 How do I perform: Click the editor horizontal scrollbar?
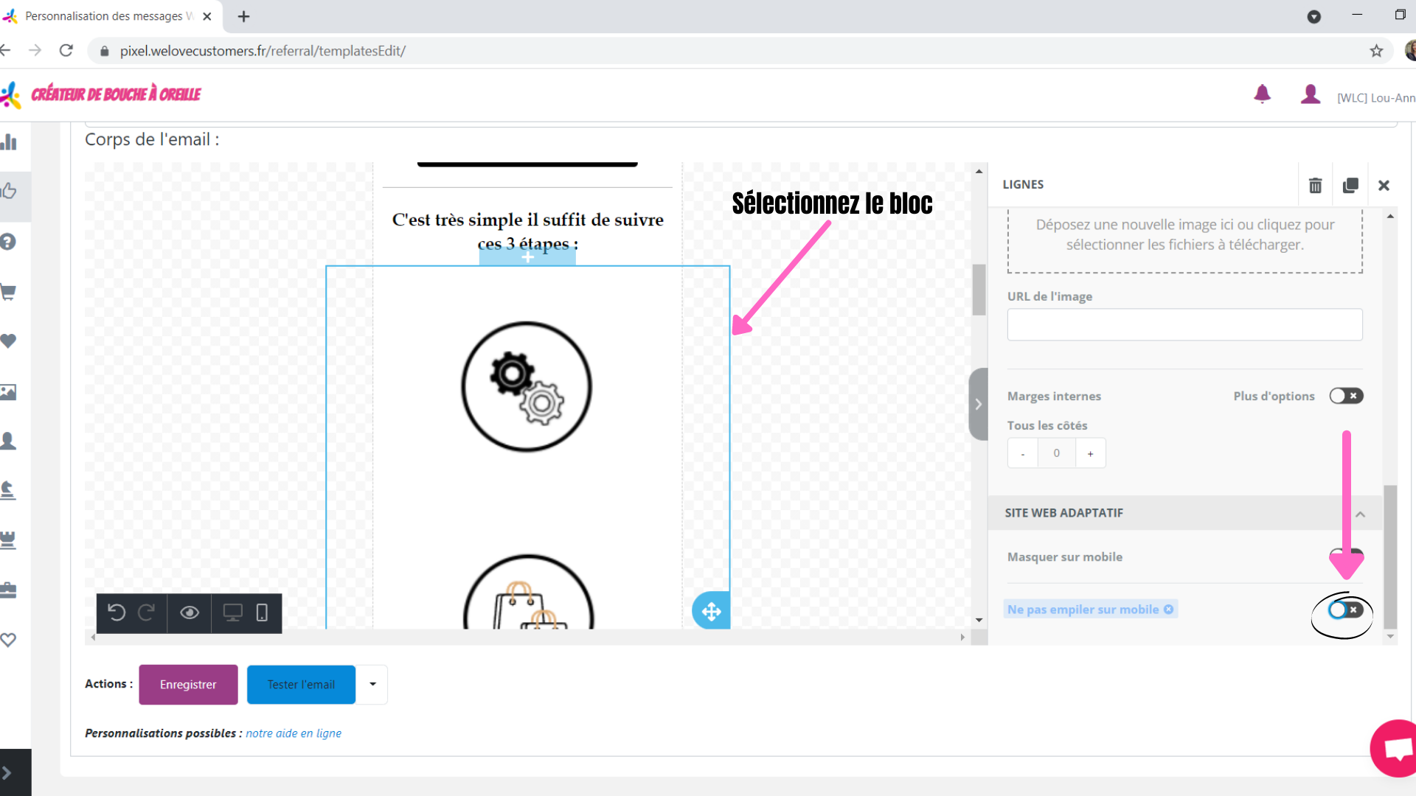coord(528,637)
